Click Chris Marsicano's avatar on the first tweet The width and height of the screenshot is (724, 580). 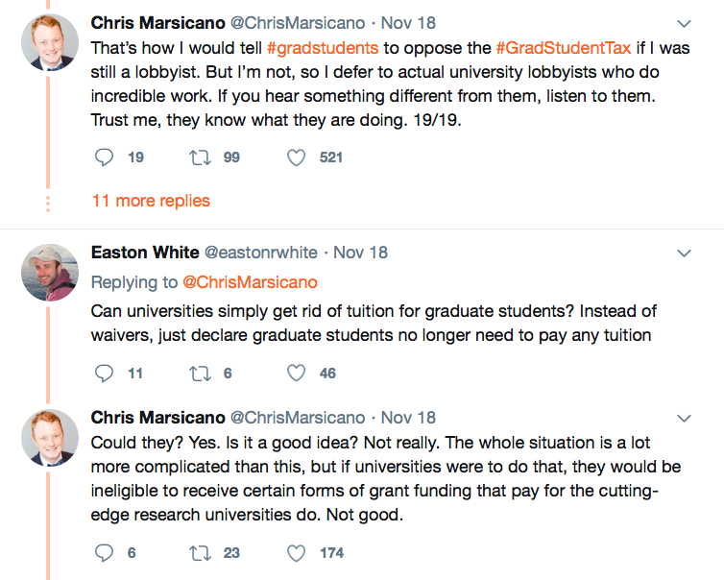49,41
